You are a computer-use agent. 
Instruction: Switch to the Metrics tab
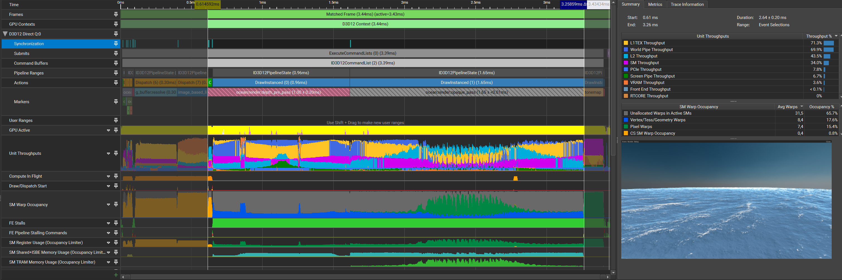click(655, 4)
